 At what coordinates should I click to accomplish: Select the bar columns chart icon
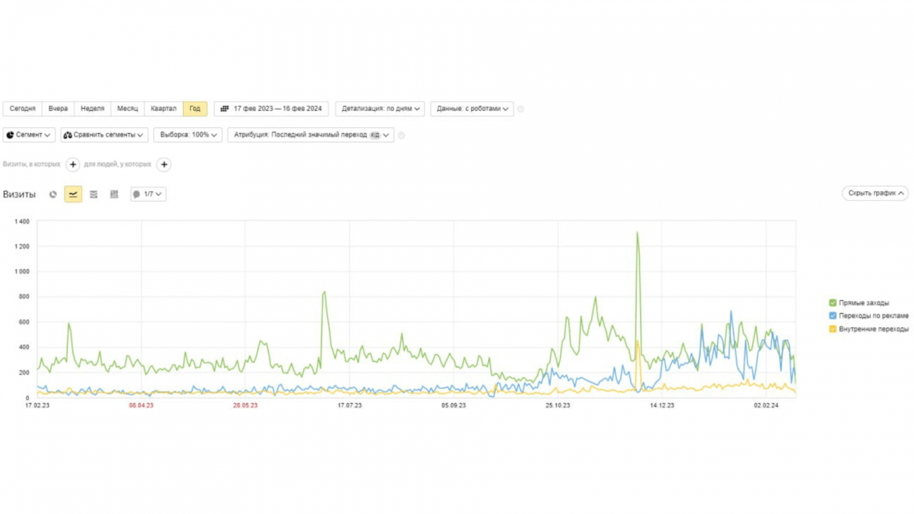114,194
